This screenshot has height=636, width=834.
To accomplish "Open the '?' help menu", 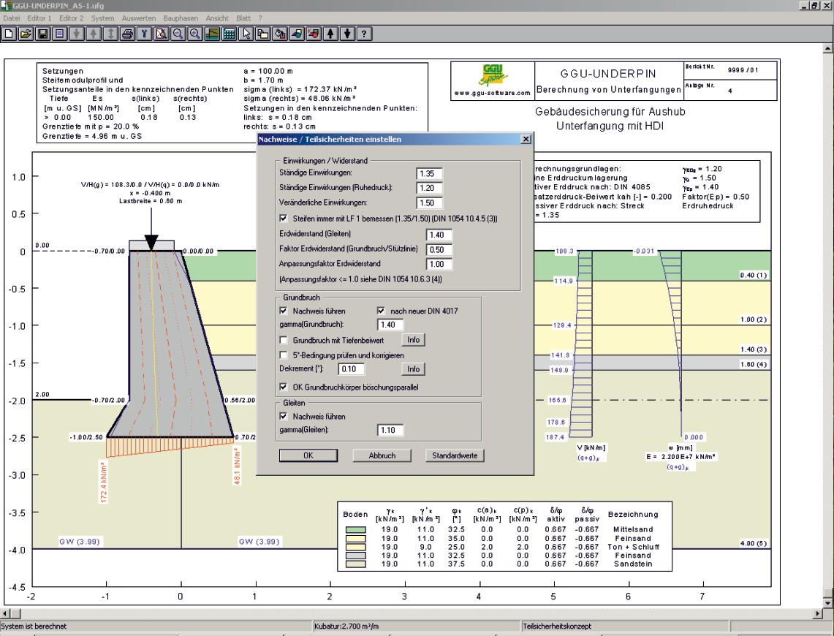I will pyautogui.click(x=260, y=18).
